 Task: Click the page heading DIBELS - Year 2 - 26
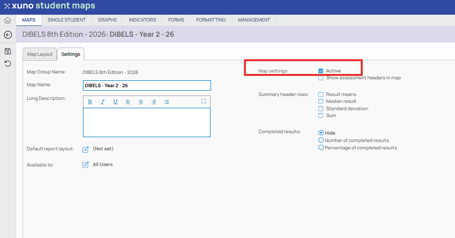tap(142, 34)
